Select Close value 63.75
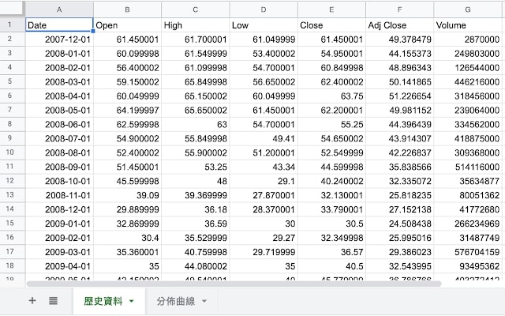The width and height of the screenshot is (505, 316). tap(331, 96)
